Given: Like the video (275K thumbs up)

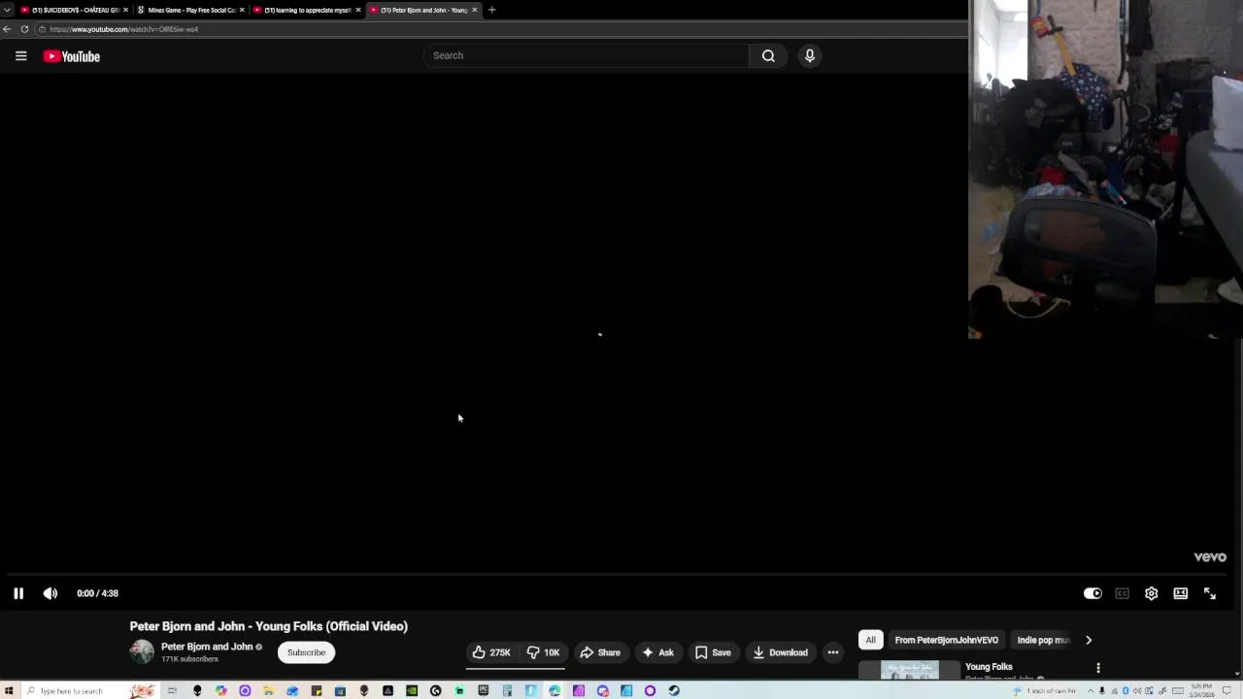Looking at the screenshot, I should point(491,652).
